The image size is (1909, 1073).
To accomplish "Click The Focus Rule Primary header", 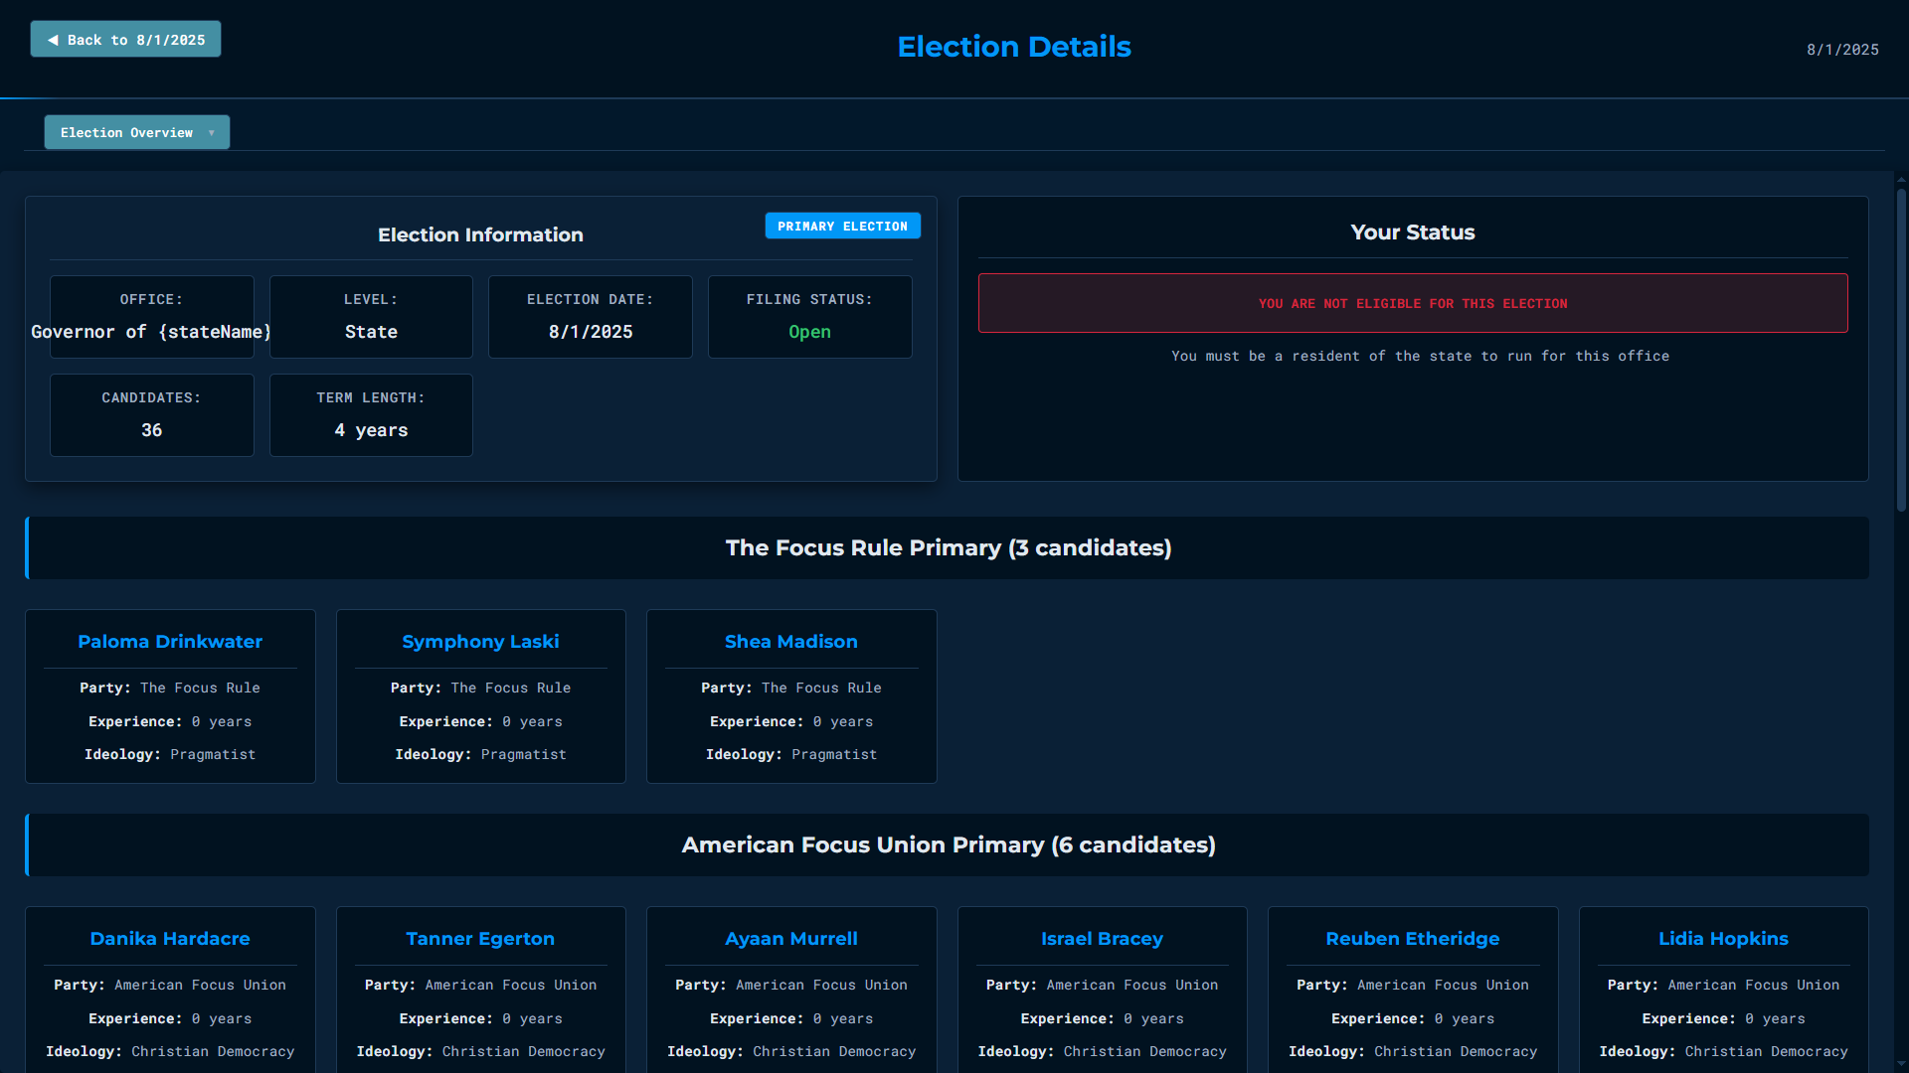I will click(948, 548).
